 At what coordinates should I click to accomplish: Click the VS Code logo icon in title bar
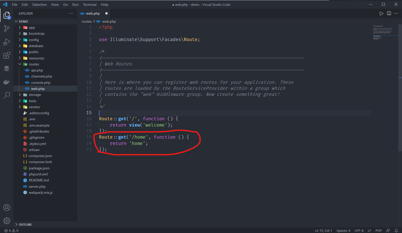(x=5, y=5)
